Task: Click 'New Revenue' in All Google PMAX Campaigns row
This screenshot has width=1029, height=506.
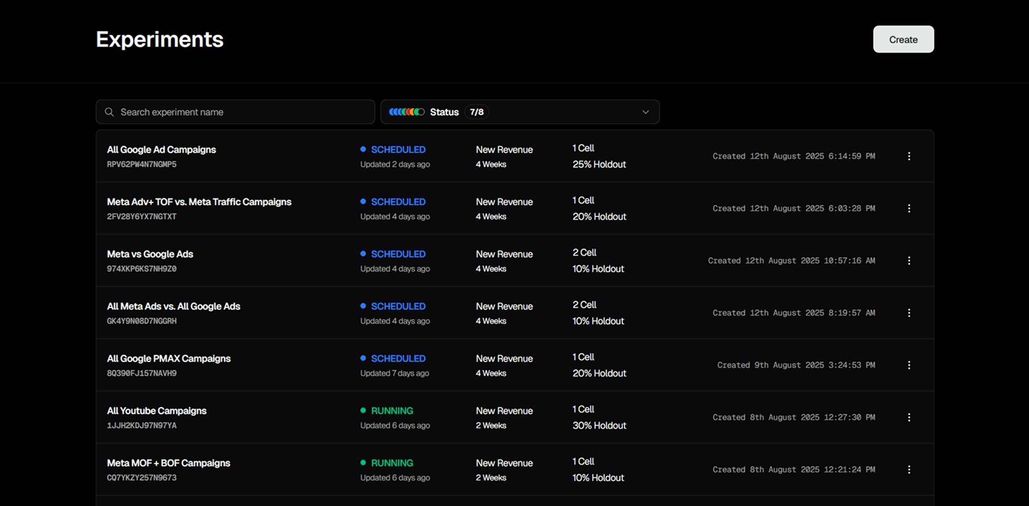Action: pyautogui.click(x=504, y=359)
